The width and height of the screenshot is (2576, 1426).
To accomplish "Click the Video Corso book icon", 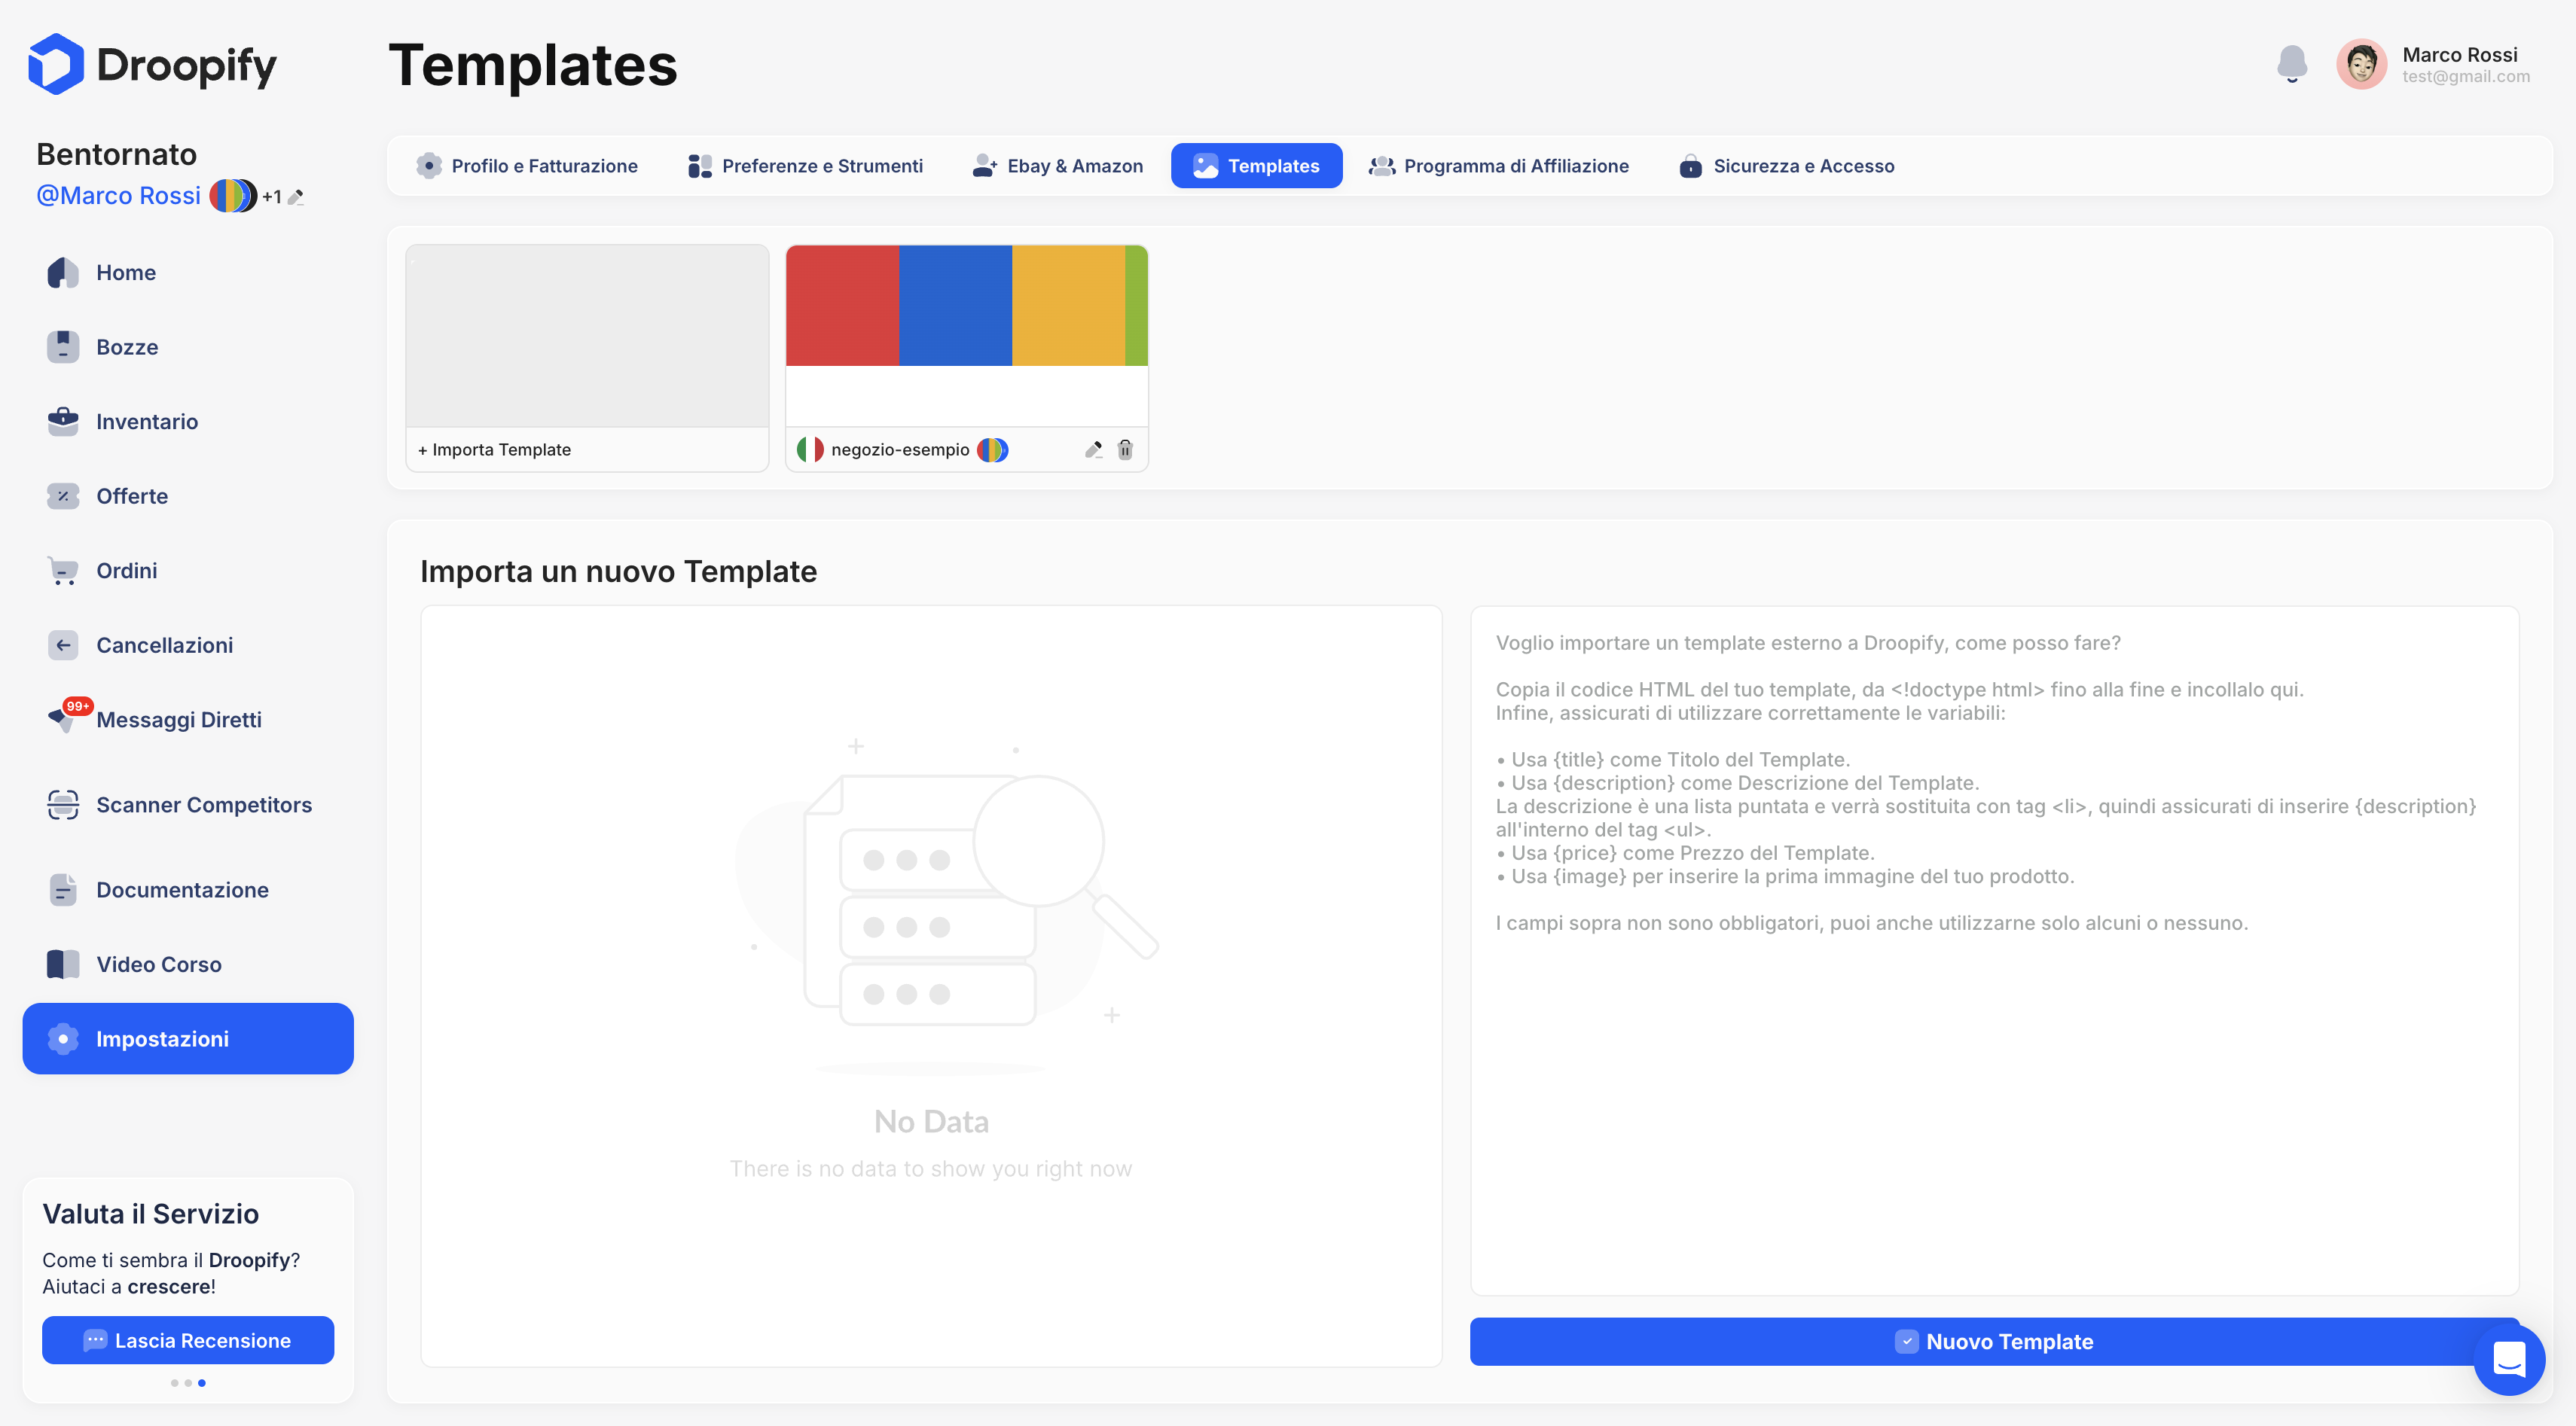I will point(63,963).
